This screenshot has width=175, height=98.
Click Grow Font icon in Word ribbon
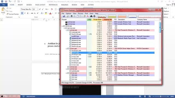pyautogui.click(x=40, y=9)
